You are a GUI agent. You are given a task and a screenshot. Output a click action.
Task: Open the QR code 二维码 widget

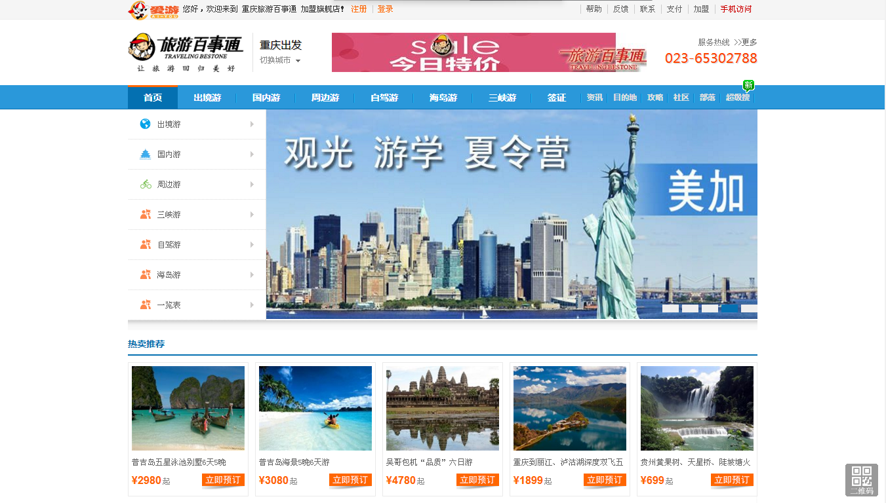click(862, 480)
